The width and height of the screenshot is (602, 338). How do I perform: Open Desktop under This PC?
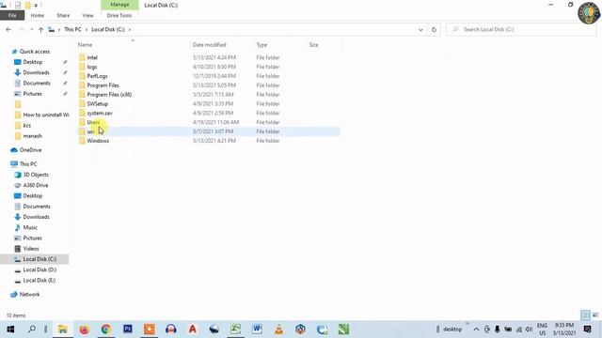click(x=33, y=195)
